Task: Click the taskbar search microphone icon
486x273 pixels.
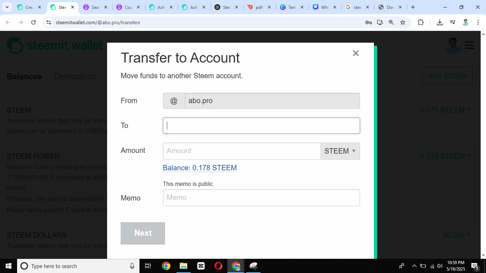Action: 132,266
